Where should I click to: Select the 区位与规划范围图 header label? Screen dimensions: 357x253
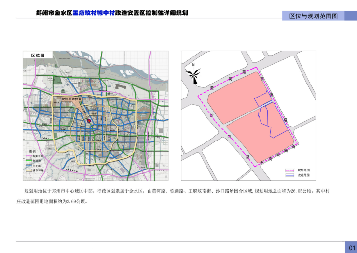click(x=313, y=16)
